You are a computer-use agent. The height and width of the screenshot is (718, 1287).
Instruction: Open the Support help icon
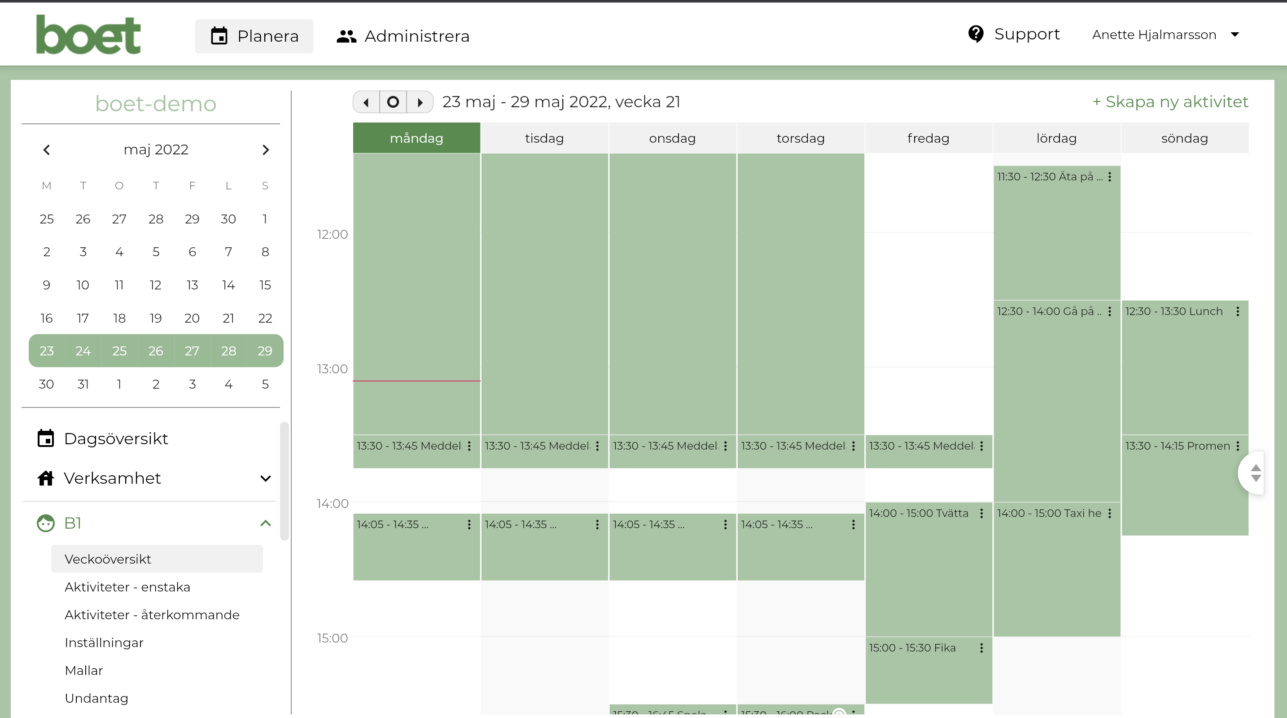[975, 34]
